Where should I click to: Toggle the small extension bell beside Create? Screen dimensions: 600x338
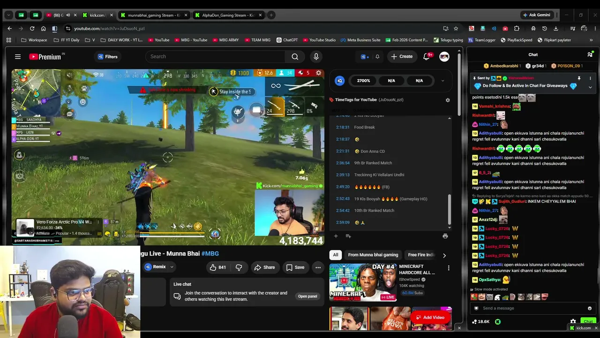pyautogui.click(x=377, y=57)
